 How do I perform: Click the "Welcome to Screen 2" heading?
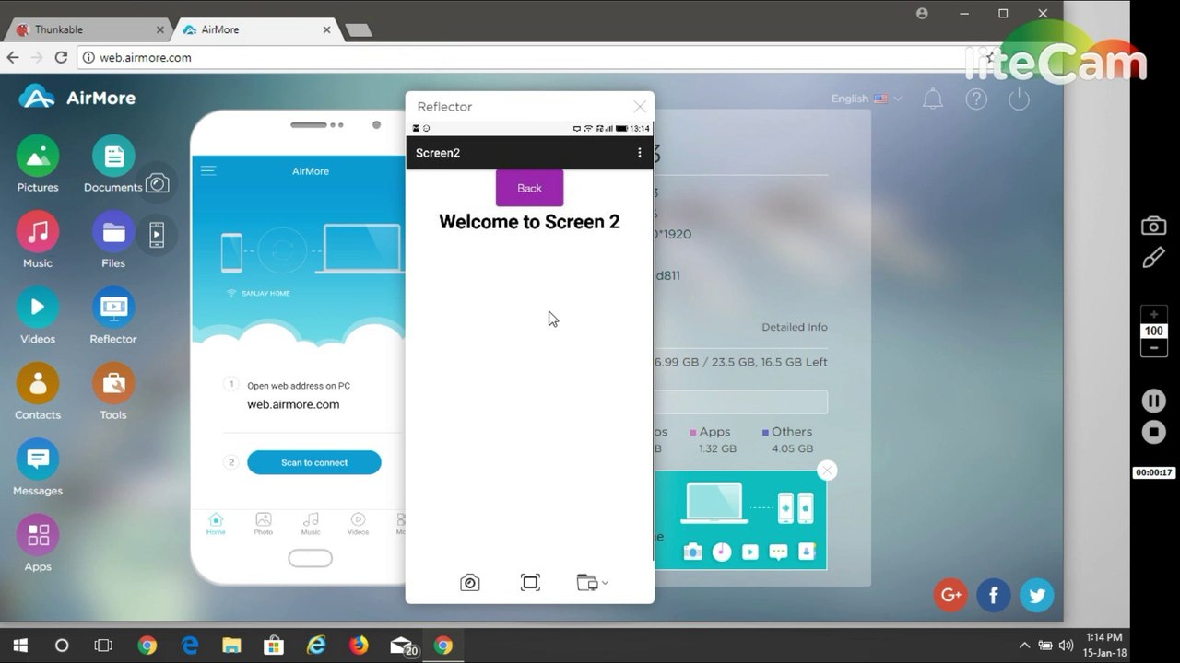[529, 222]
